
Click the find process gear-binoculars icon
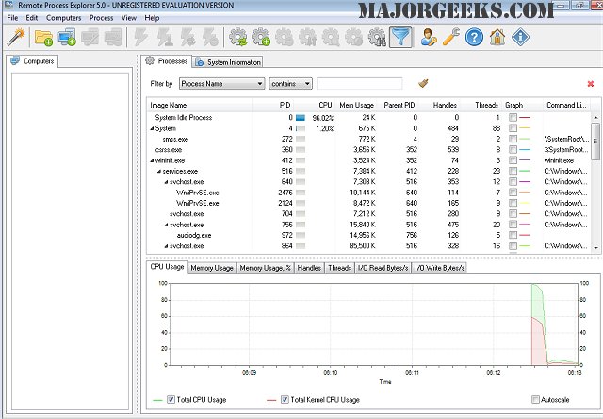tap(377, 38)
